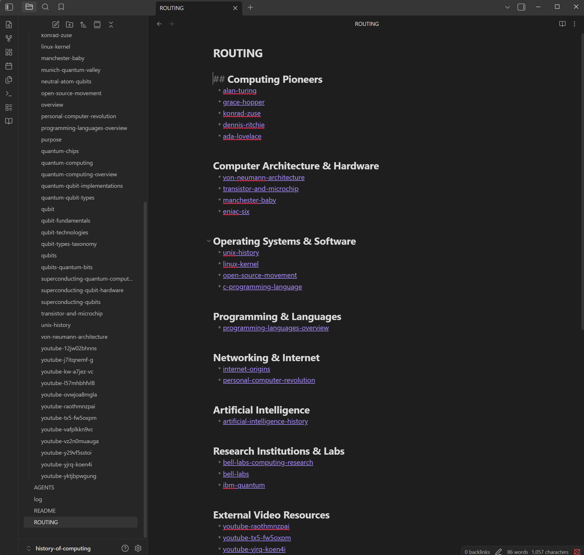Open canvas ribbon icon

click(x=9, y=52)
